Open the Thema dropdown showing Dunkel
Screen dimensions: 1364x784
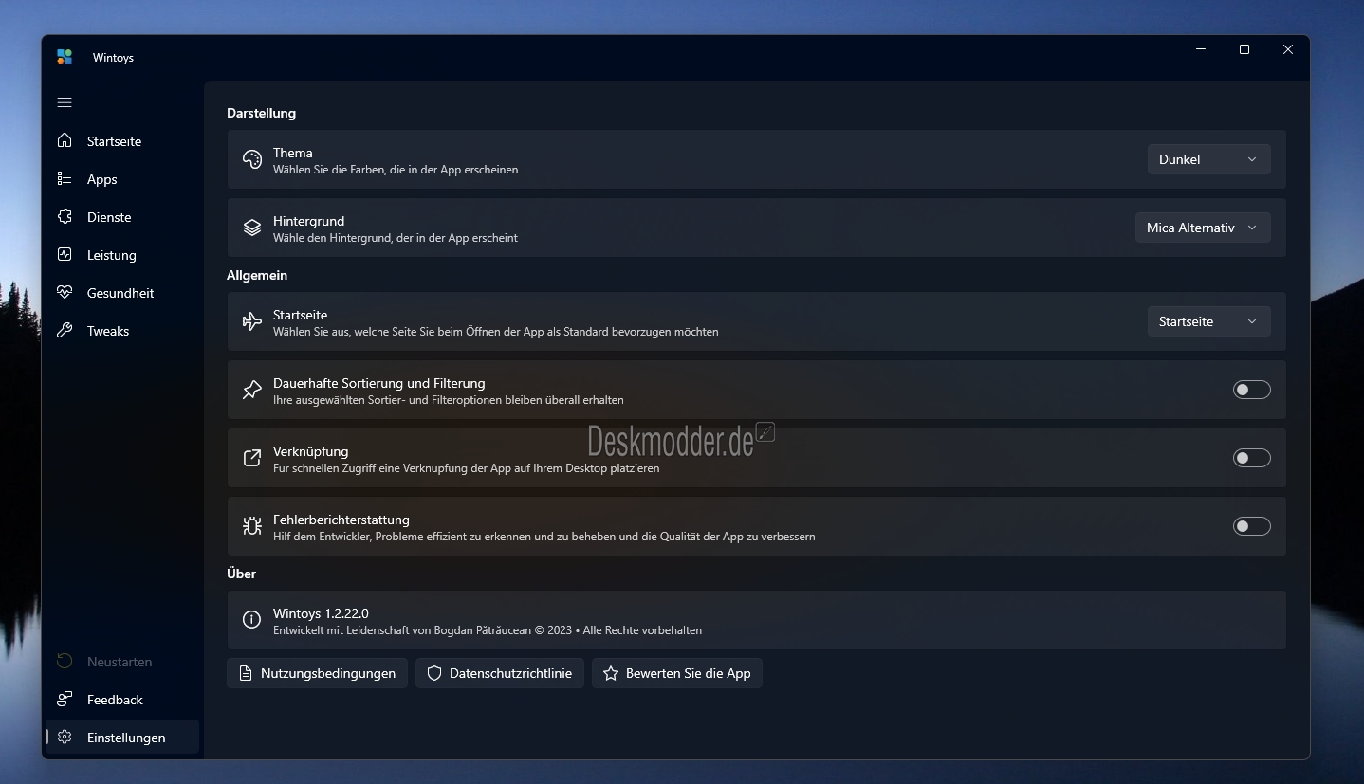[x=1208, y=159]
